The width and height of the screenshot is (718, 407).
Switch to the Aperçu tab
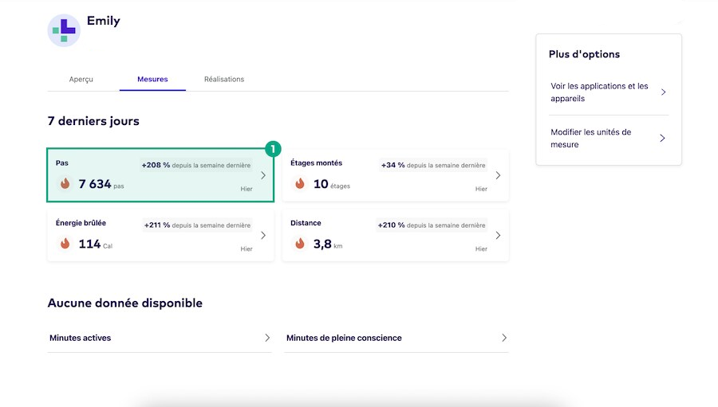81,79
